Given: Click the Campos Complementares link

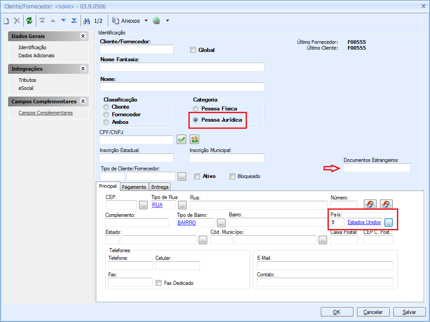Looking at the screenshot, I should 46,113.
